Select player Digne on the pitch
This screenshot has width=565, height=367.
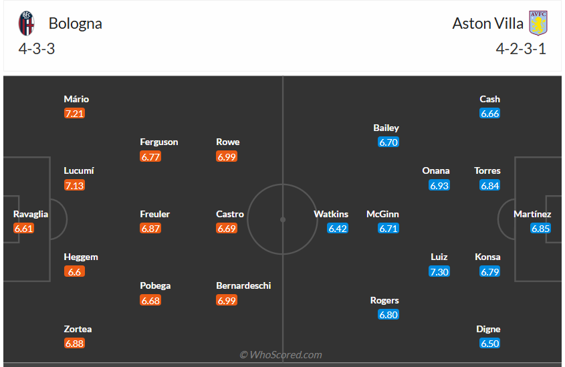coord(489,329)
